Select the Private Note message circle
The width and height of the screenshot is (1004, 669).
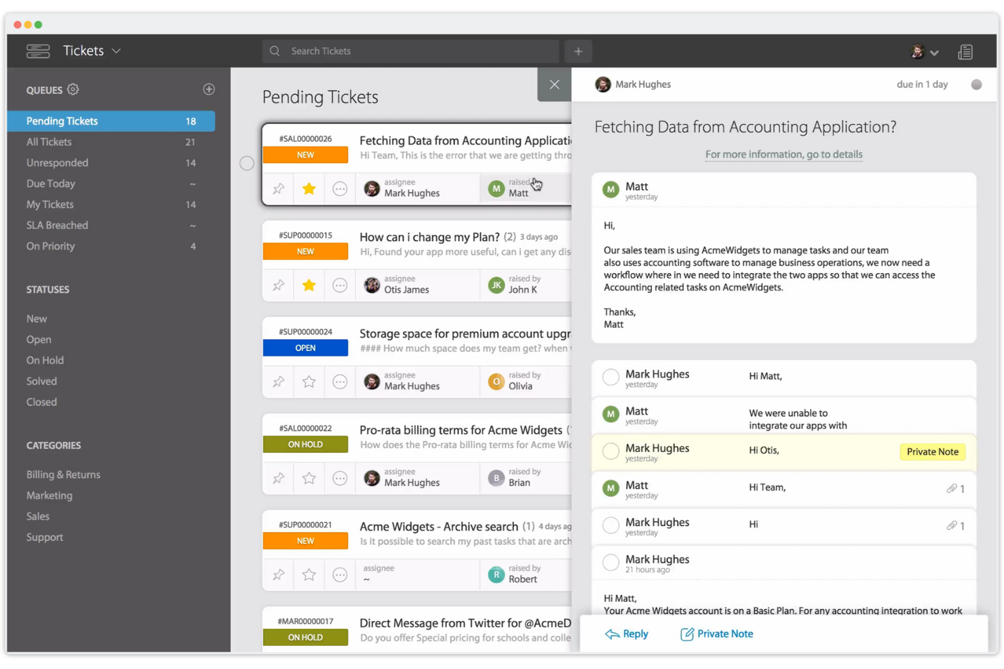click(x=611, y=451)
